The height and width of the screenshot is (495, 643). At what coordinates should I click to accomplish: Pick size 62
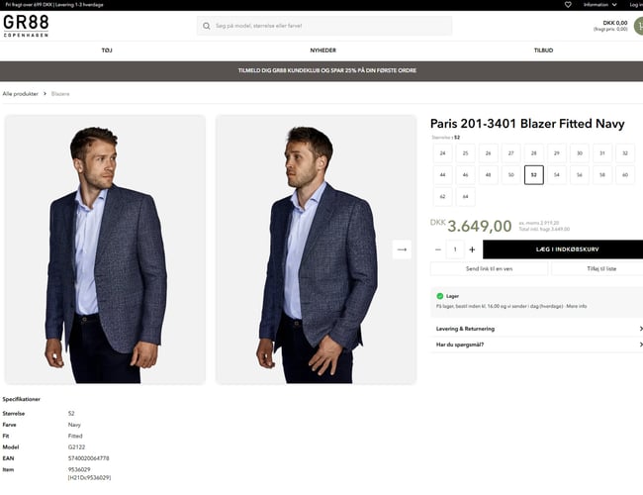point(443,197)
